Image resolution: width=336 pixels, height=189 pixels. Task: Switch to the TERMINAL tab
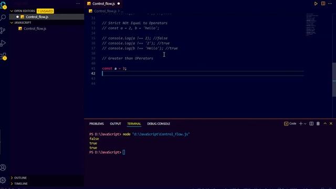pos(134,124)
